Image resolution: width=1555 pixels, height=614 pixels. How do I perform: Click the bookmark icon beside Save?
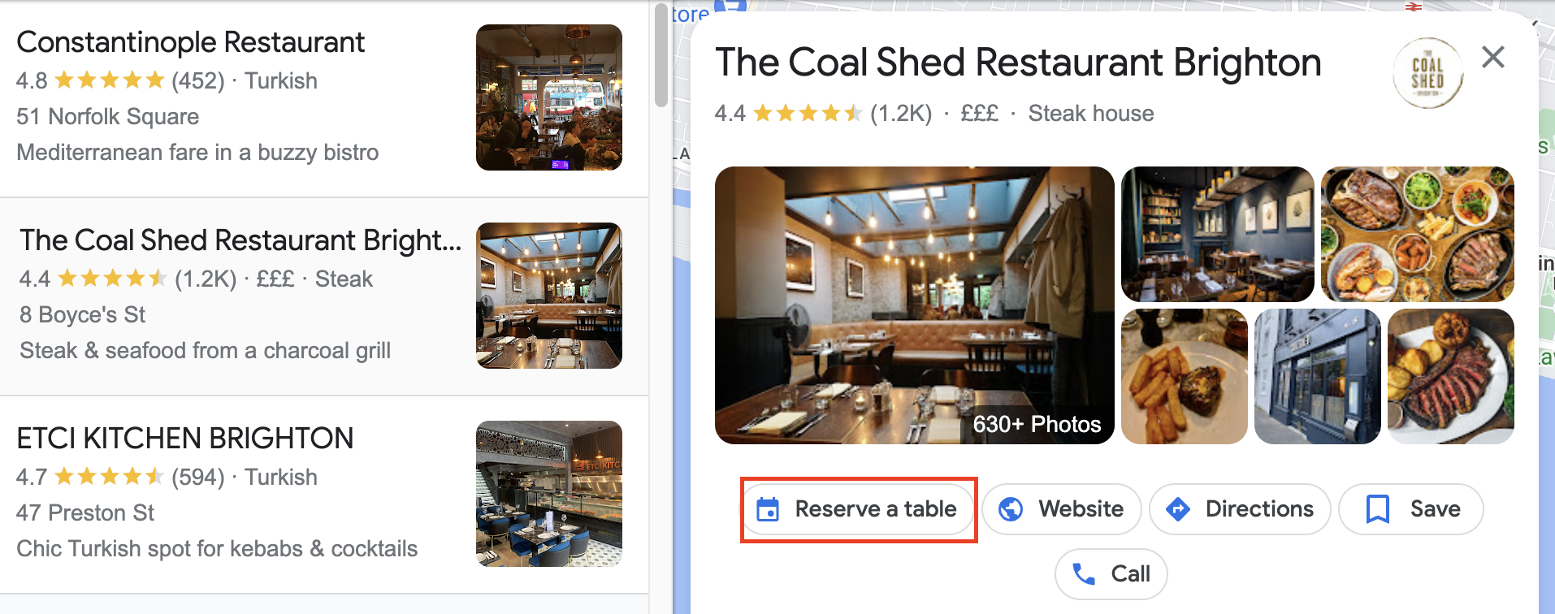point(1377,508)
